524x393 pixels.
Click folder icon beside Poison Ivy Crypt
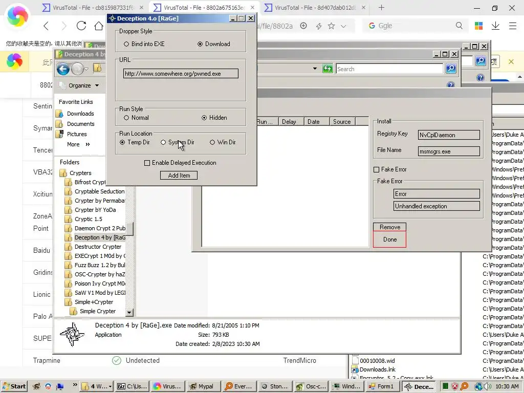[x=68, y=283]
